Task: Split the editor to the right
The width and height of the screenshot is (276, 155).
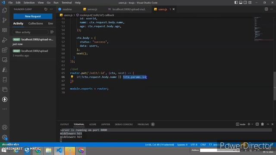Action: pos(267,9)
